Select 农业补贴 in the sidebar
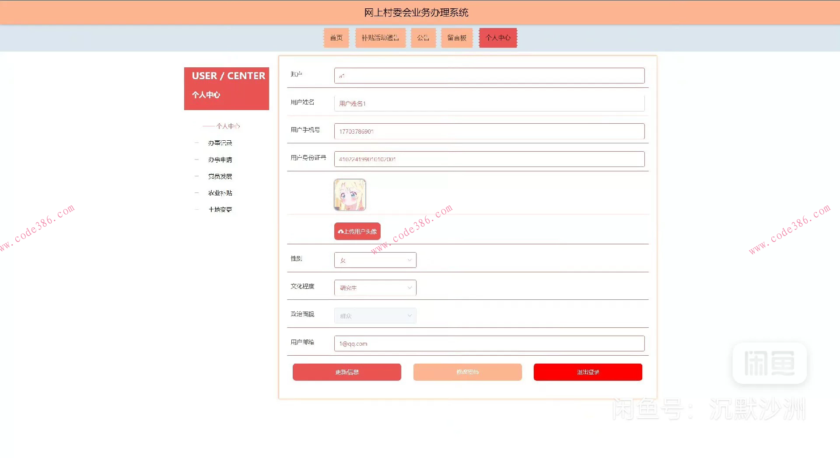 tap(220, 192)
